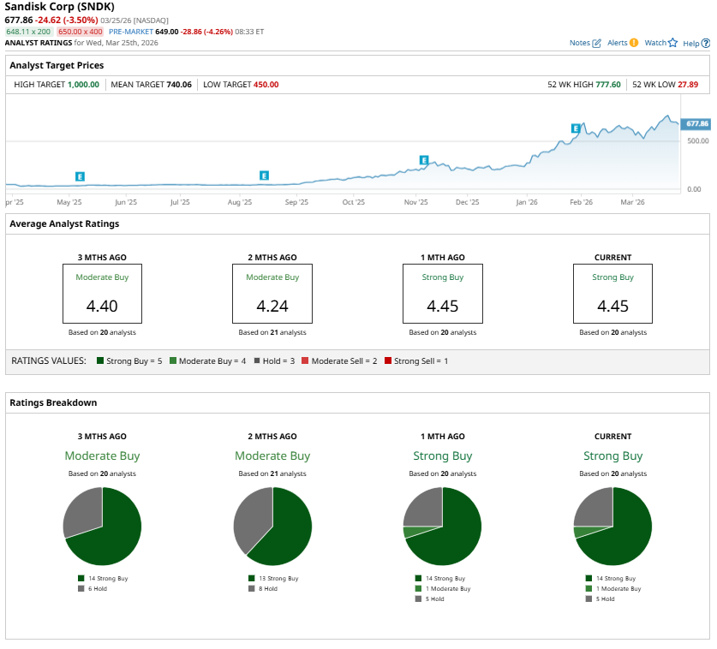717x649 pixels.
Task: Click the Jan '26 axis label
Action: (x=527, y=202)
